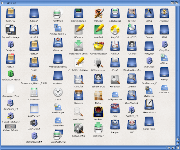
Task: Launch the Calculator icon
Action: point(34,92)
